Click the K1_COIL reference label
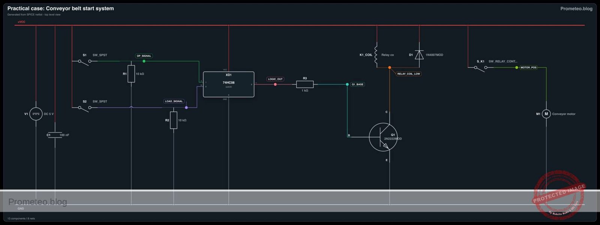The width and height of the screenshot is (600, 225). [366, 55]
